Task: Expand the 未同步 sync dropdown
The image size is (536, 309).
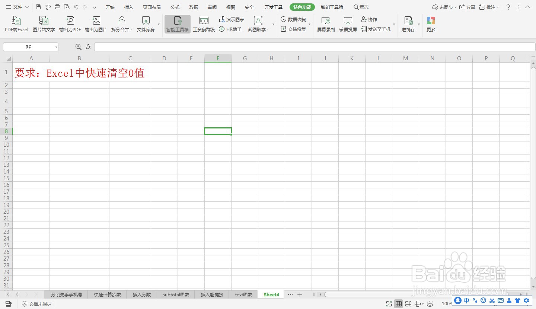Action: coord(455,7)
